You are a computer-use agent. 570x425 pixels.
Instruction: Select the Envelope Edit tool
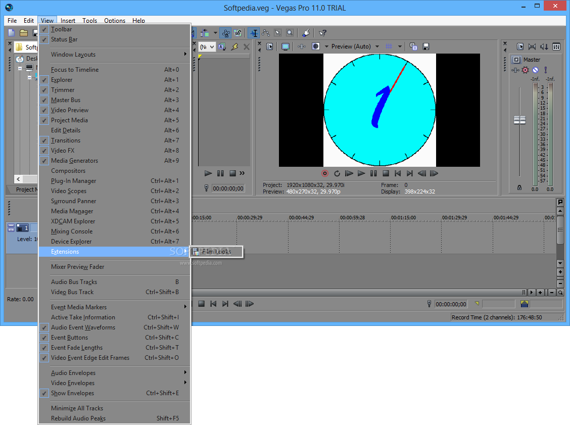[266, 33]
